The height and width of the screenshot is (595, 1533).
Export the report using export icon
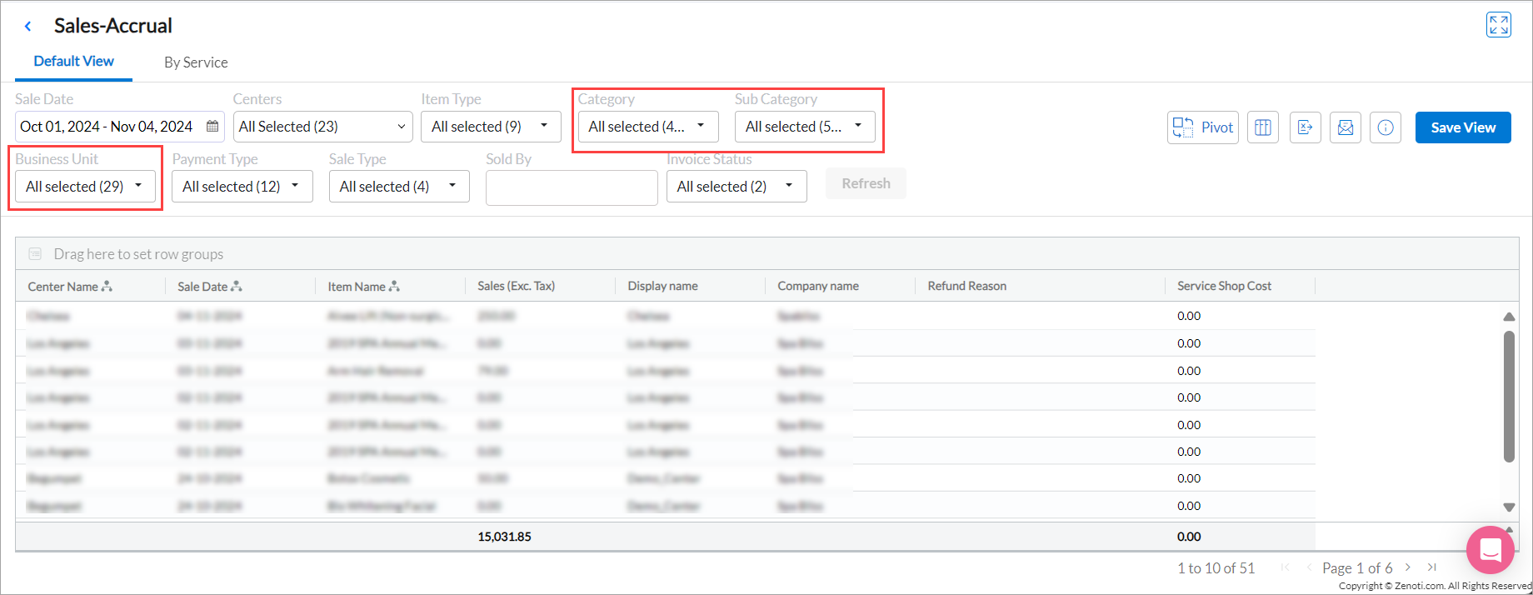pyautogui.click(x=1305, y=127)
